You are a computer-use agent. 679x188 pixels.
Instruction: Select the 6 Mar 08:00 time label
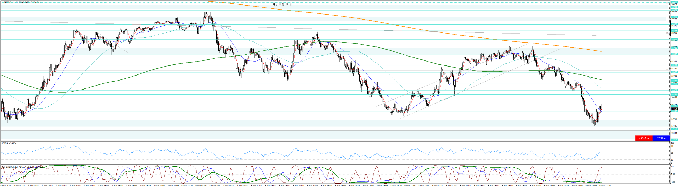coord(507,186)
